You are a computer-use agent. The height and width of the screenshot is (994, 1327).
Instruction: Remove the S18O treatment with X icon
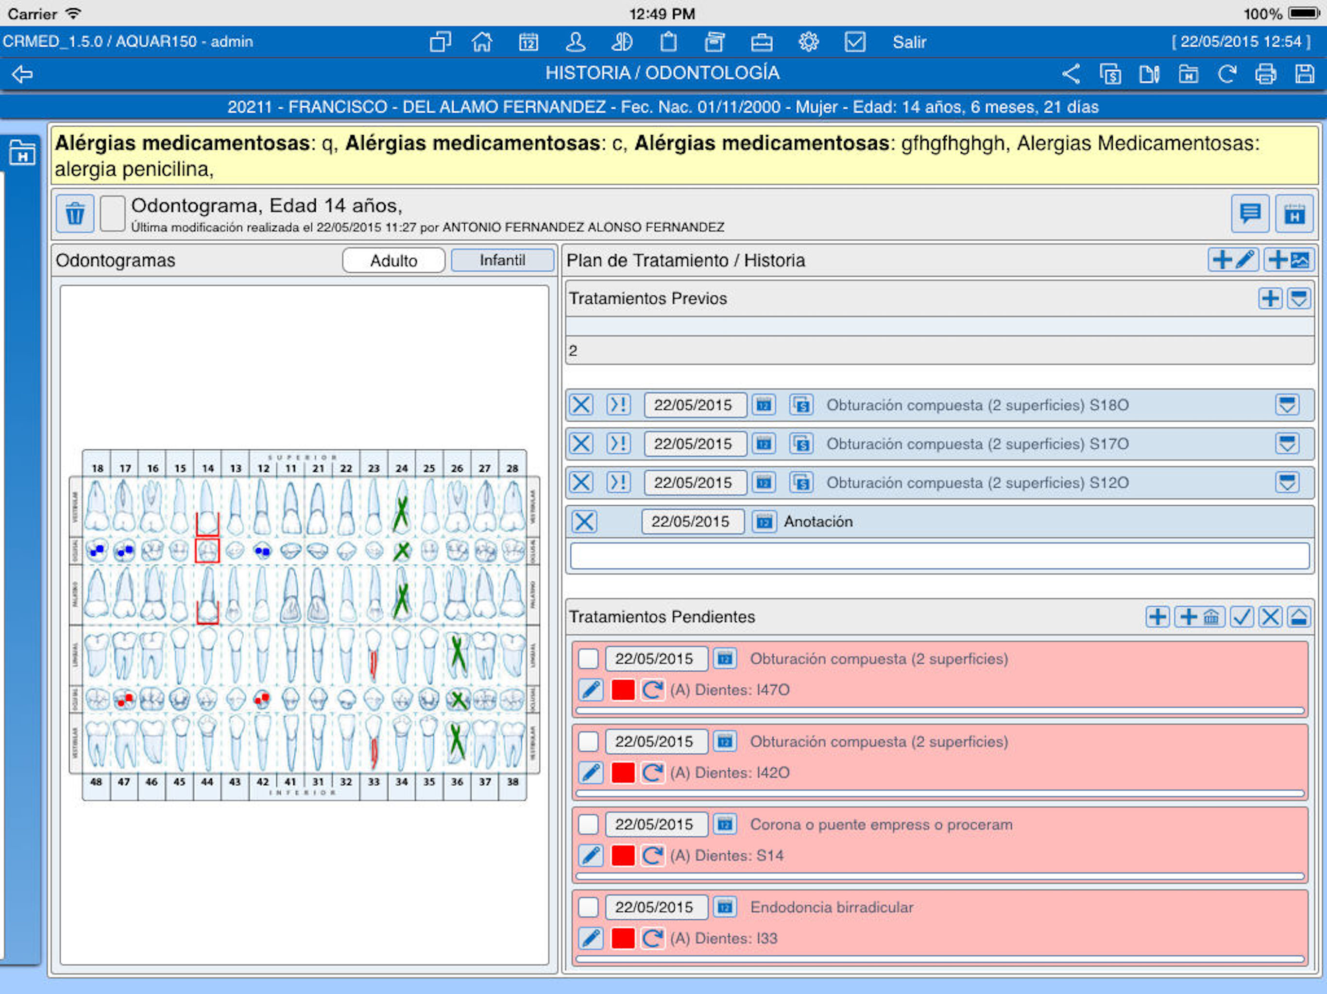pyautogui.click(x=581, y=405)
